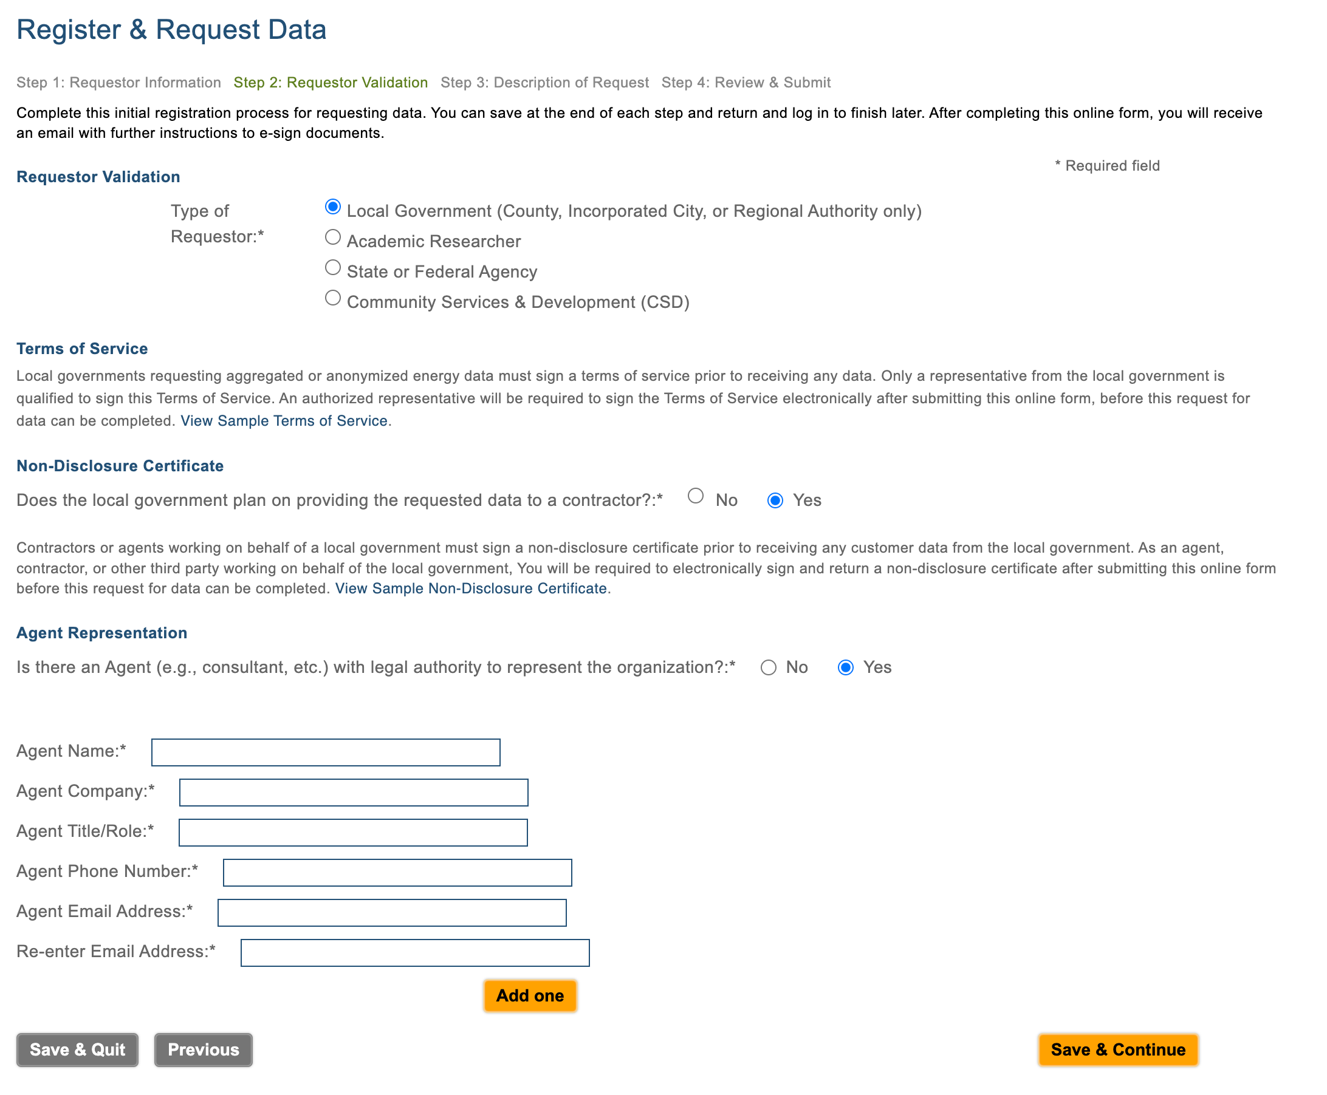Viewport: 1327px width, 1095px height.
Task: Choose Yes for contractor data question
Action: click(775, 500)
